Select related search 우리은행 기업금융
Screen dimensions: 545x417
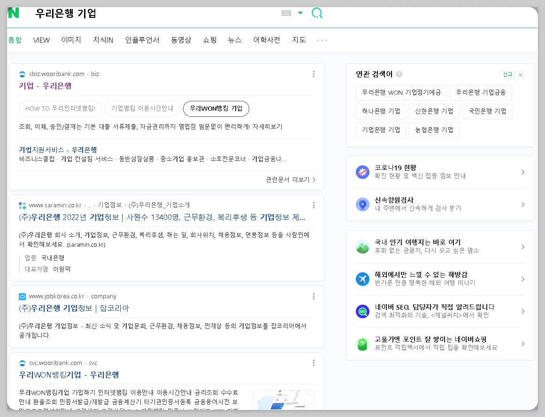click(481, 92)
